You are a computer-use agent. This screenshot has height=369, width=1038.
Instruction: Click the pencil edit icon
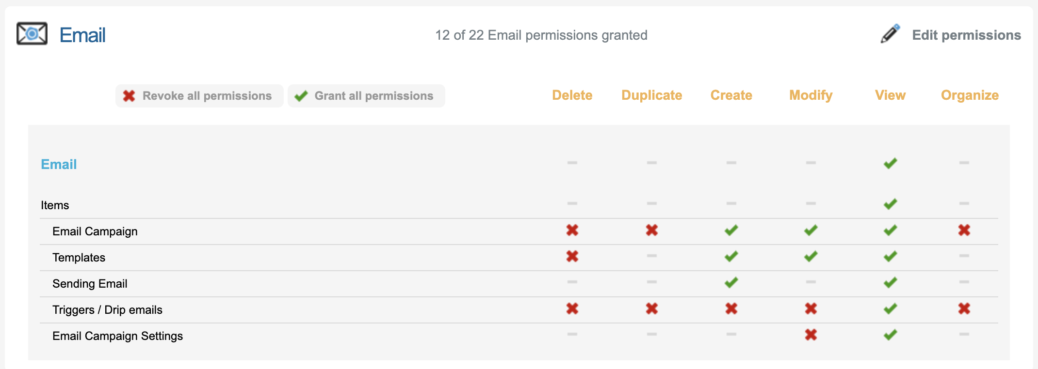click(890, 34)
